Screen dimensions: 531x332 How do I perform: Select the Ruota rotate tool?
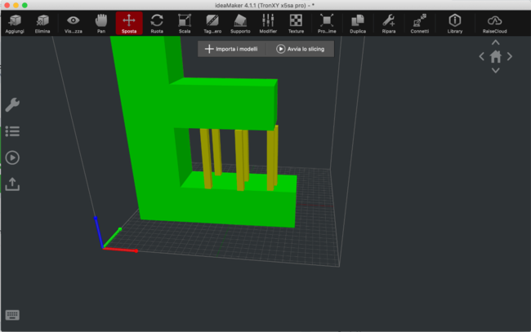tap(157, 22)
